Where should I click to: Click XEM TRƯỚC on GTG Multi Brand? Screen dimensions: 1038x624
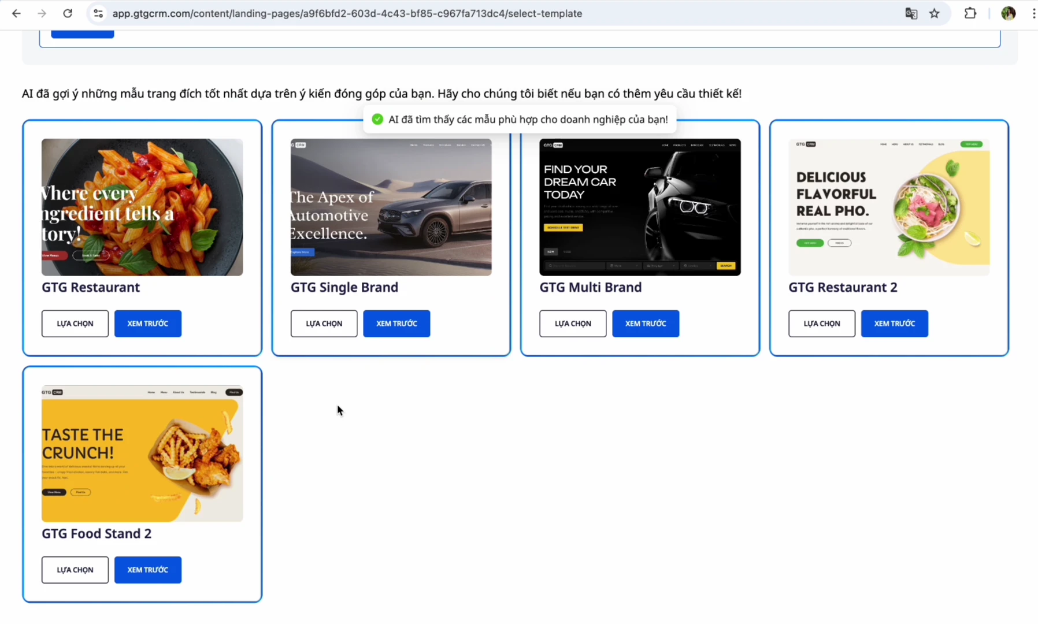click(646, 323)
